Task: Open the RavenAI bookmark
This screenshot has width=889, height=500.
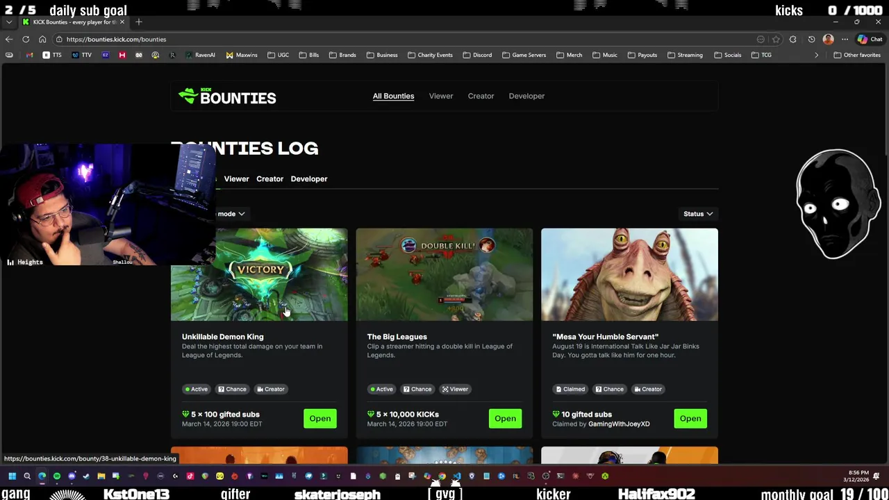Action: (200, 55)
